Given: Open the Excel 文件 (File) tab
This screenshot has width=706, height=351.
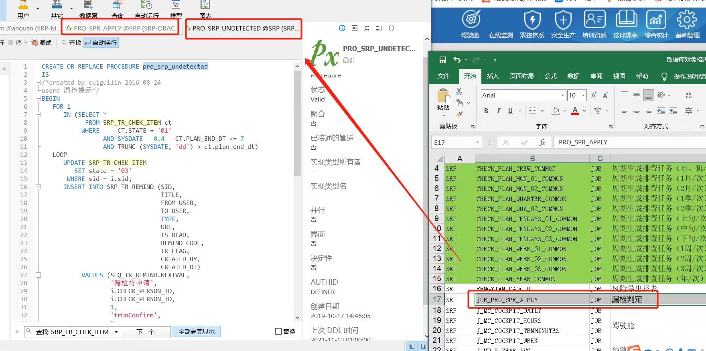Looking at the screenshot, I should pos(444,76).
